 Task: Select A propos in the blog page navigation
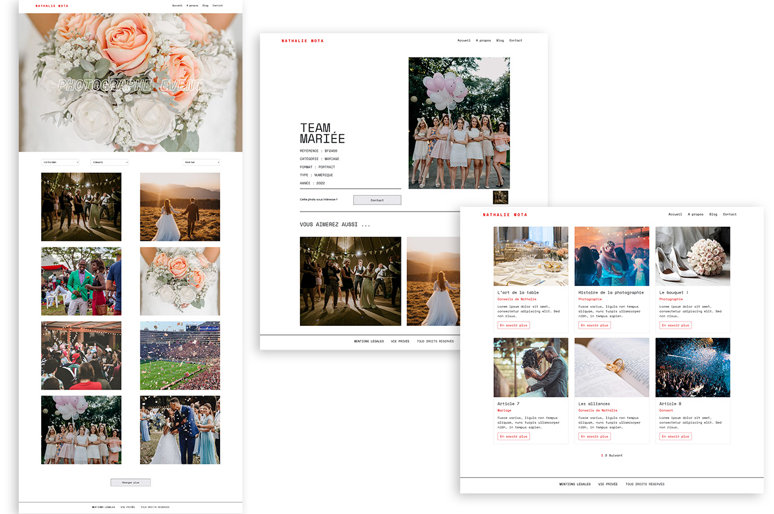point(695,214)
